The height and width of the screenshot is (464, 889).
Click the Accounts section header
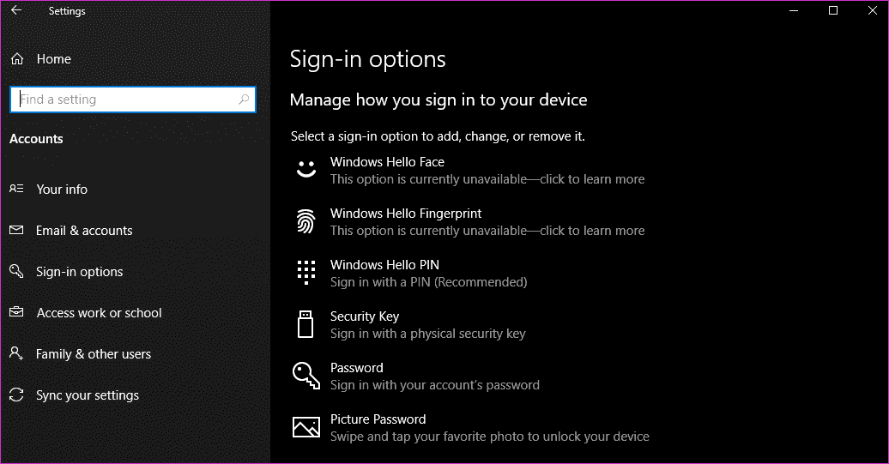point(36,139)
